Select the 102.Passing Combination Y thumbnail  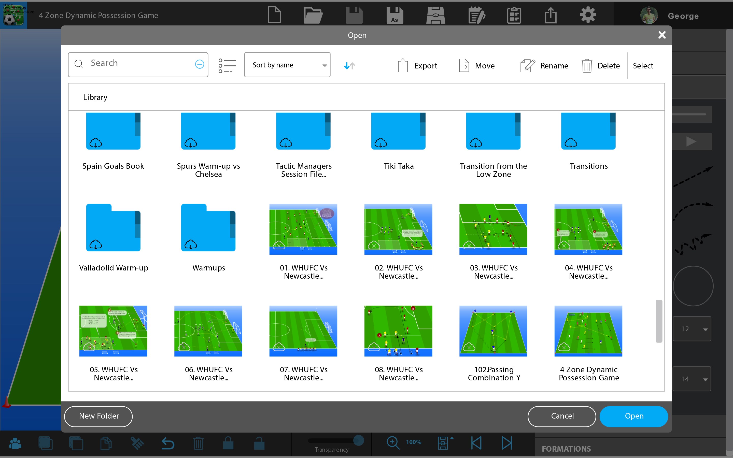click(x=493, y=331)
